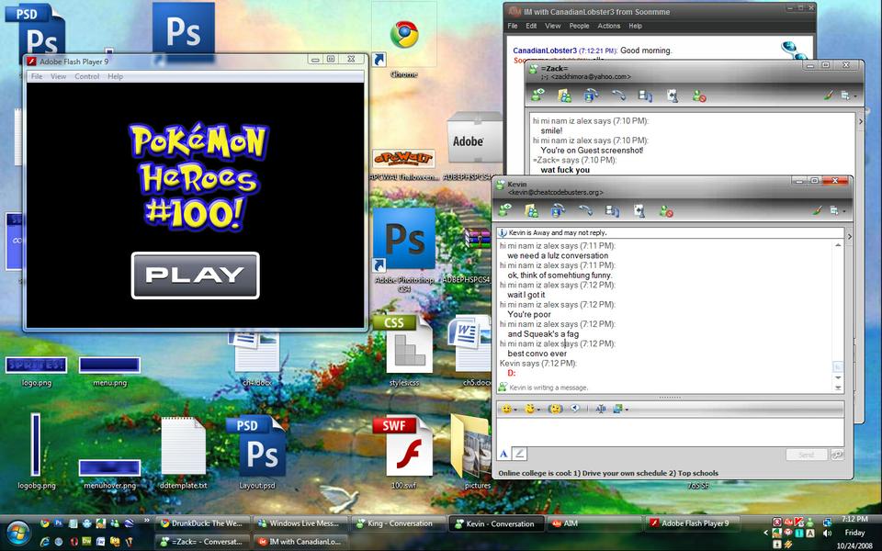This screenshot has width=882, height=551.
Task: Open the winks dropdown in Kevin conversation
Action: click(532, 409)
